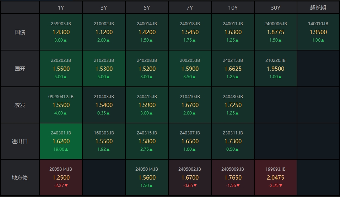Open the 199093.IB cell showing 2.0475
Image resolution: width=340 pixels, height=197 pixels.
point(275,177)
